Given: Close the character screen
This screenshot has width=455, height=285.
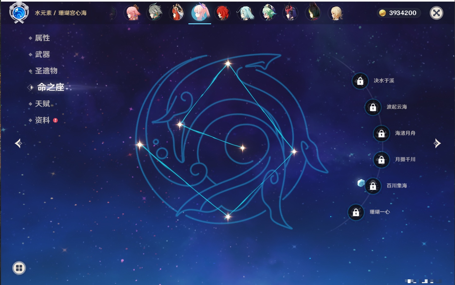Looking at the screenshot, I should click(x=436, y=13).
